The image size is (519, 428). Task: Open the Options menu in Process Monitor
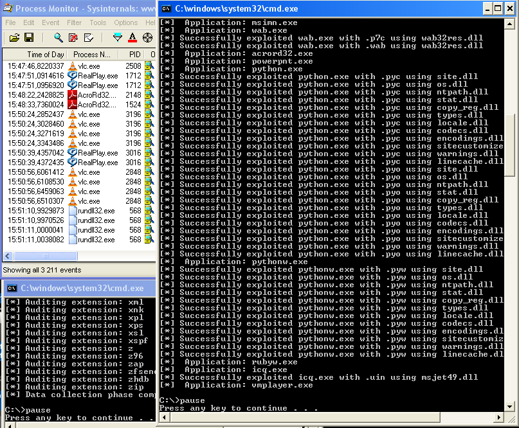tap(126, 22)
